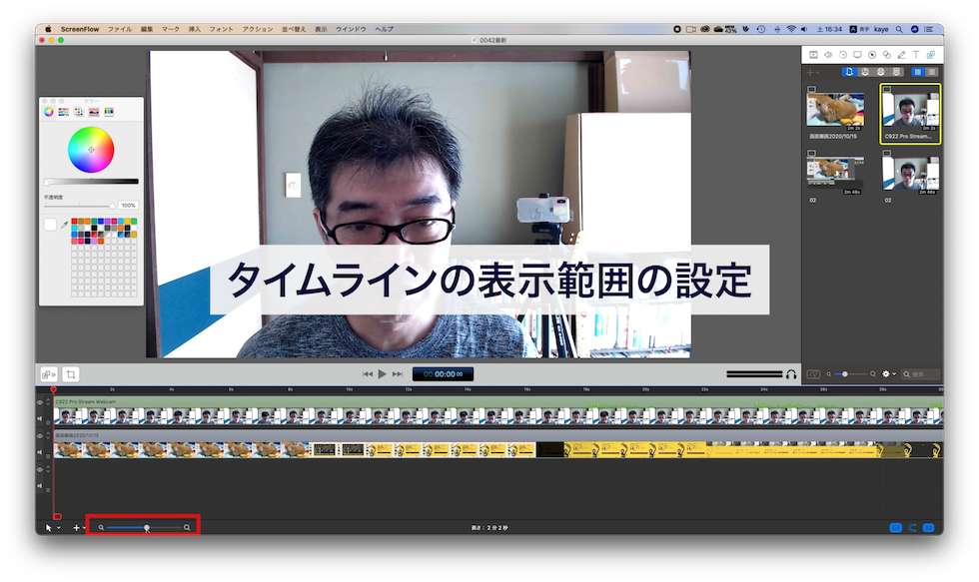Select the annotations pencil icon in inspector
This screenshot has height=582, width=979.
pyautogui.click(x=901, y=54)
